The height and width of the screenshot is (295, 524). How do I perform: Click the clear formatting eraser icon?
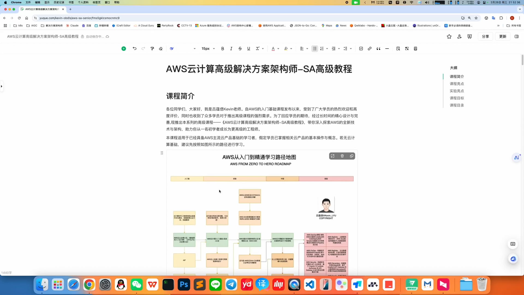click(x=161, y=48)
